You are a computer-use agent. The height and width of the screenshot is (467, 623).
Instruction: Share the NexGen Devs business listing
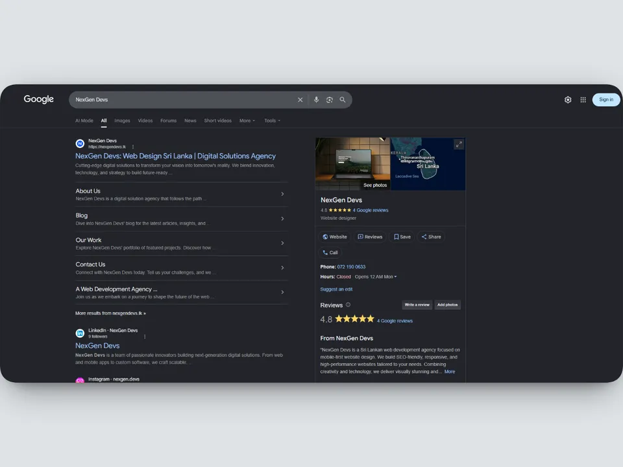(431, 237)
